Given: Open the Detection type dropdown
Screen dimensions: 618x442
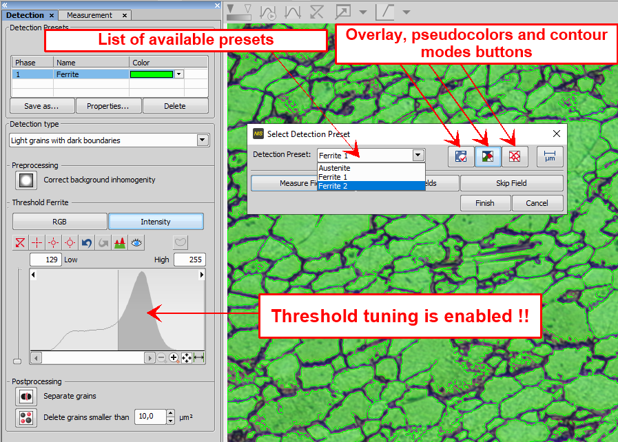Looking at the screenshot, I should (202, 140).
